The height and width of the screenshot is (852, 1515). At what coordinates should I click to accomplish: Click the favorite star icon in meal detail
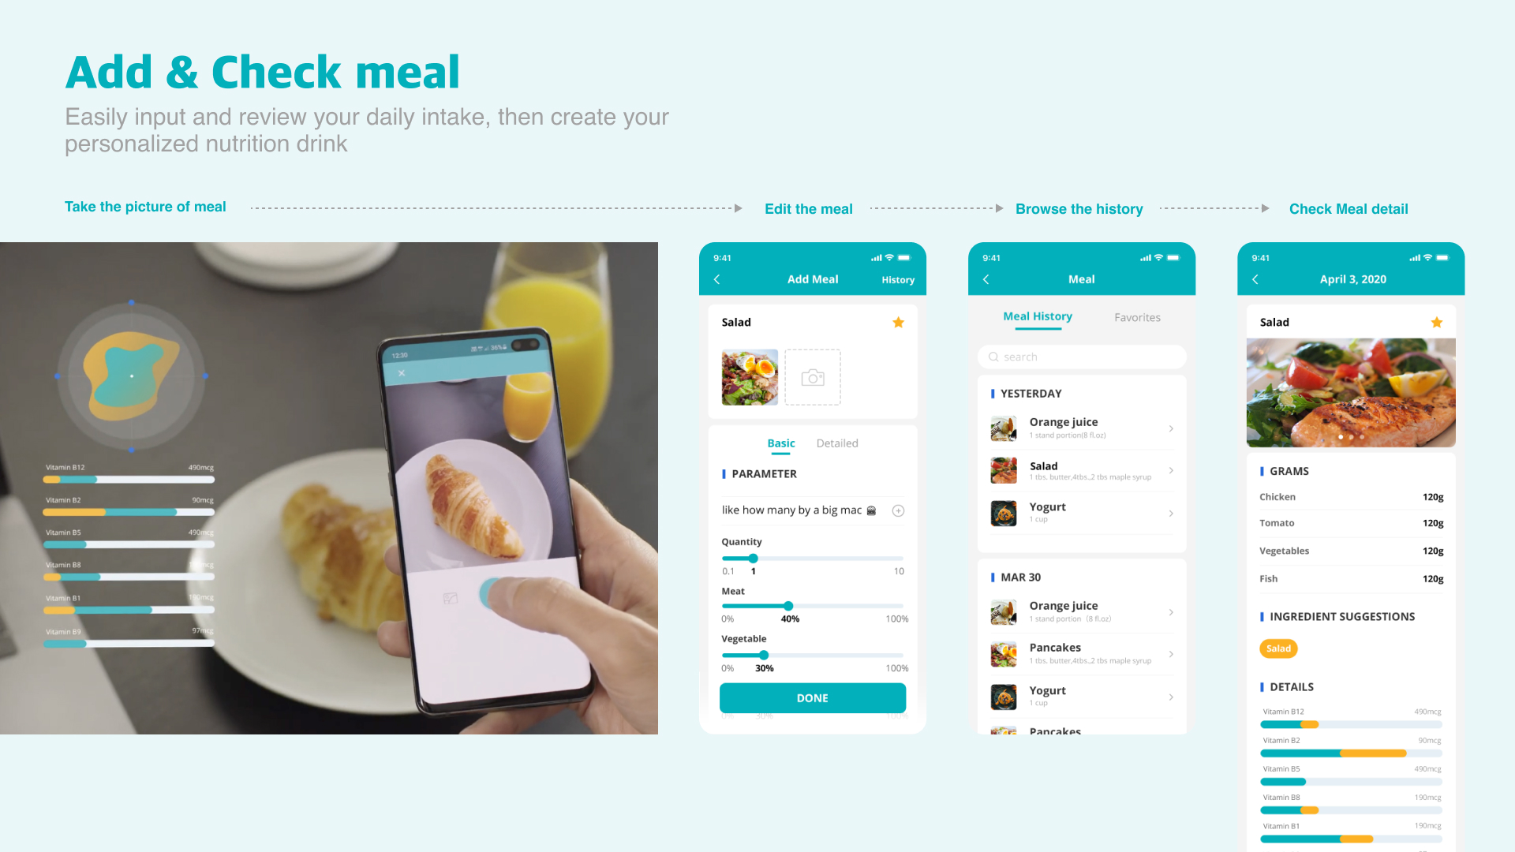[x=1435, y=321]
